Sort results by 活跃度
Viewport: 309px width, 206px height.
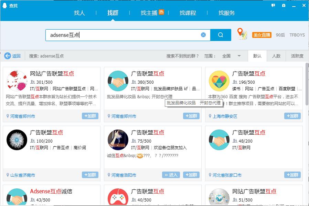297,56
